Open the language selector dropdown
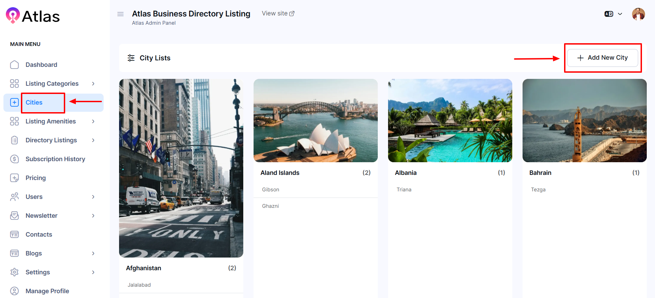Screen dimensions: 655x298 (613, 14)
